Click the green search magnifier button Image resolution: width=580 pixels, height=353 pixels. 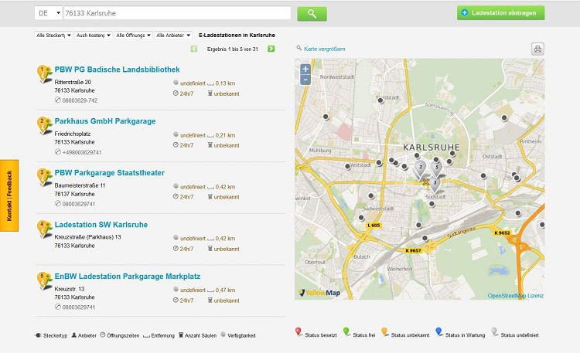click(x=312, y=14)
